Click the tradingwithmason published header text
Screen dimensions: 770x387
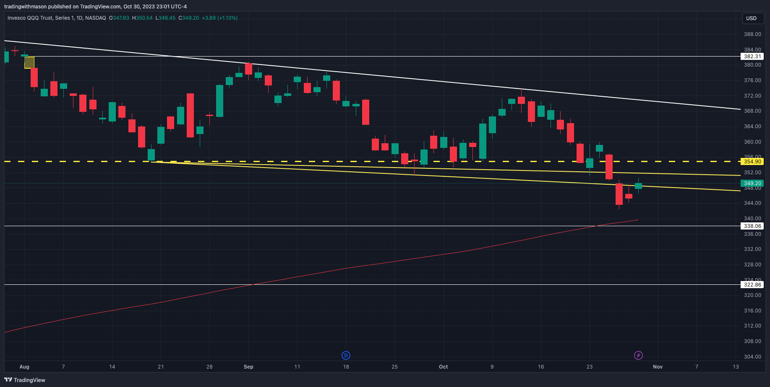[96, 7]
